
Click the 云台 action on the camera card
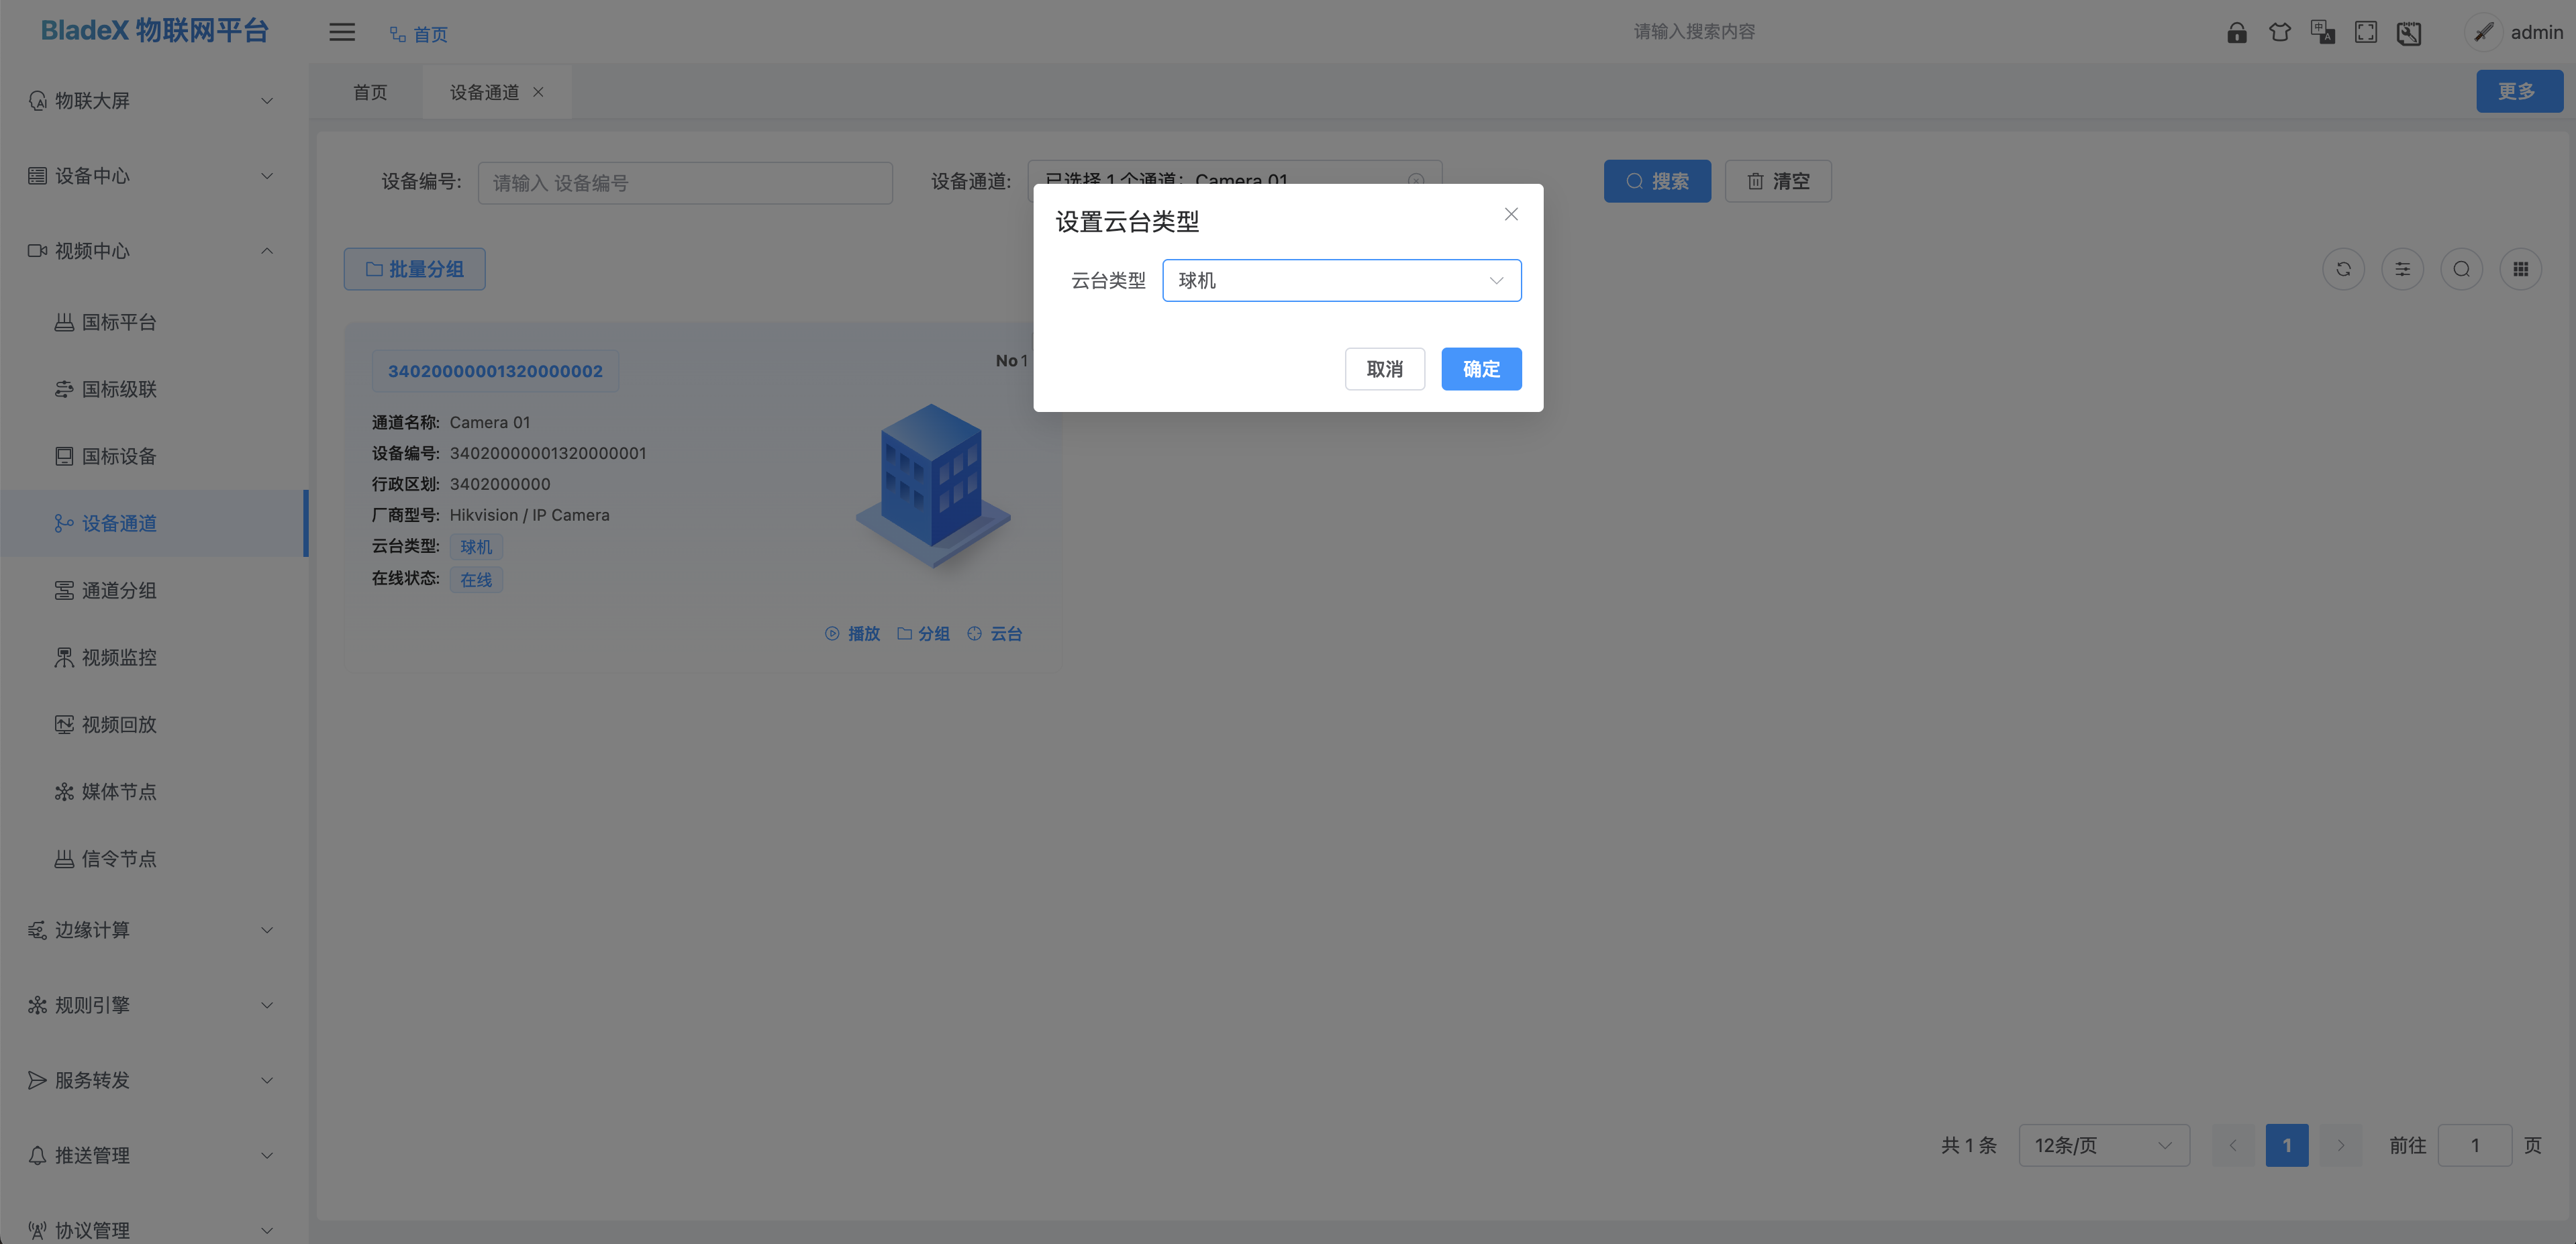click(x=994, y=634)
